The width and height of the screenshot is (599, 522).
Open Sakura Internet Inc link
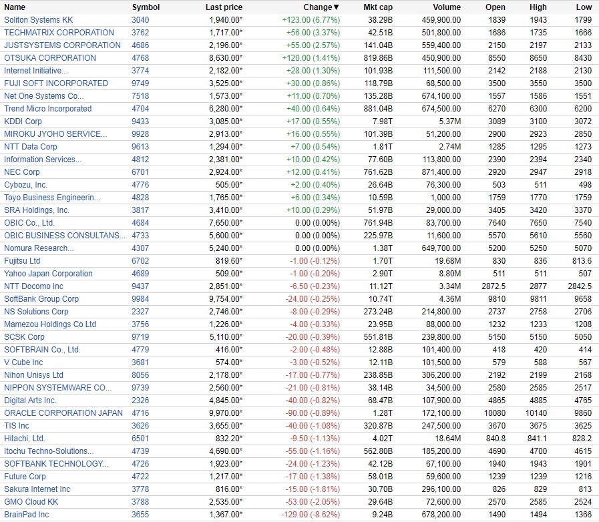(37, 489)
